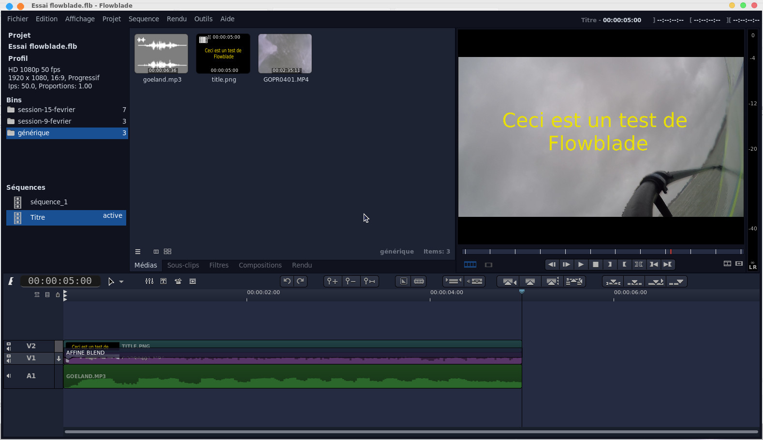The image size is (763, 440).
Task: Stop playback
Action: (596, 264)
